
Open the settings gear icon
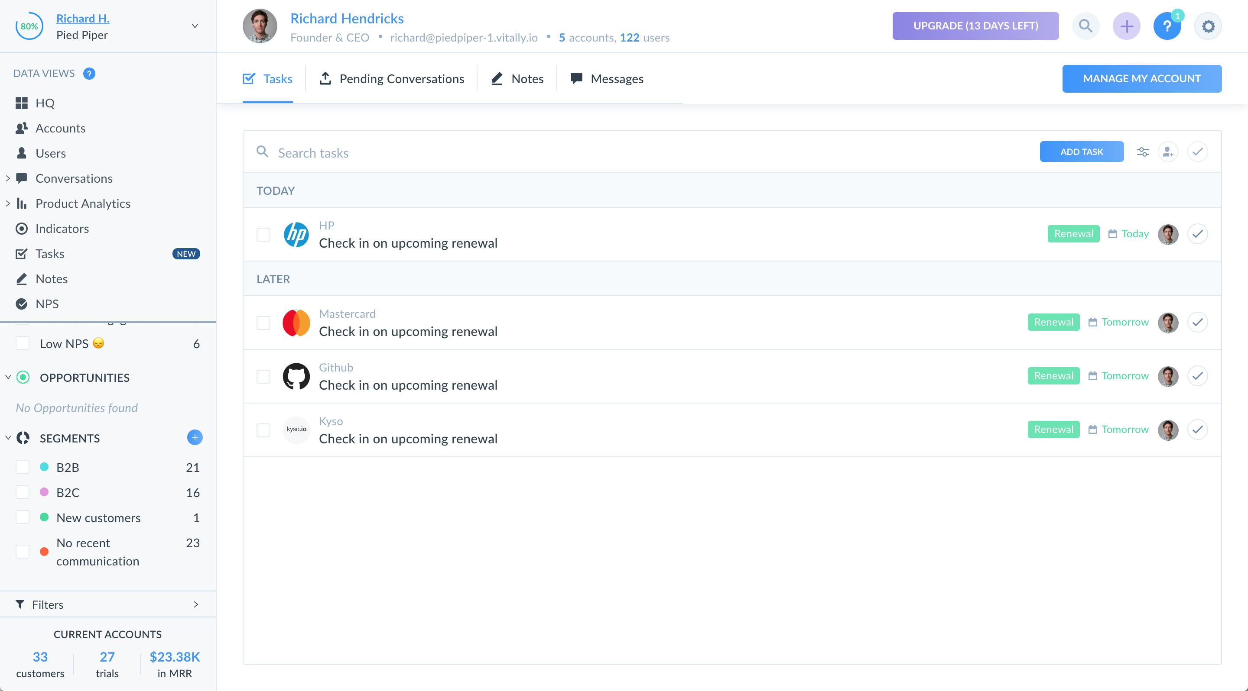[1208, 26]
